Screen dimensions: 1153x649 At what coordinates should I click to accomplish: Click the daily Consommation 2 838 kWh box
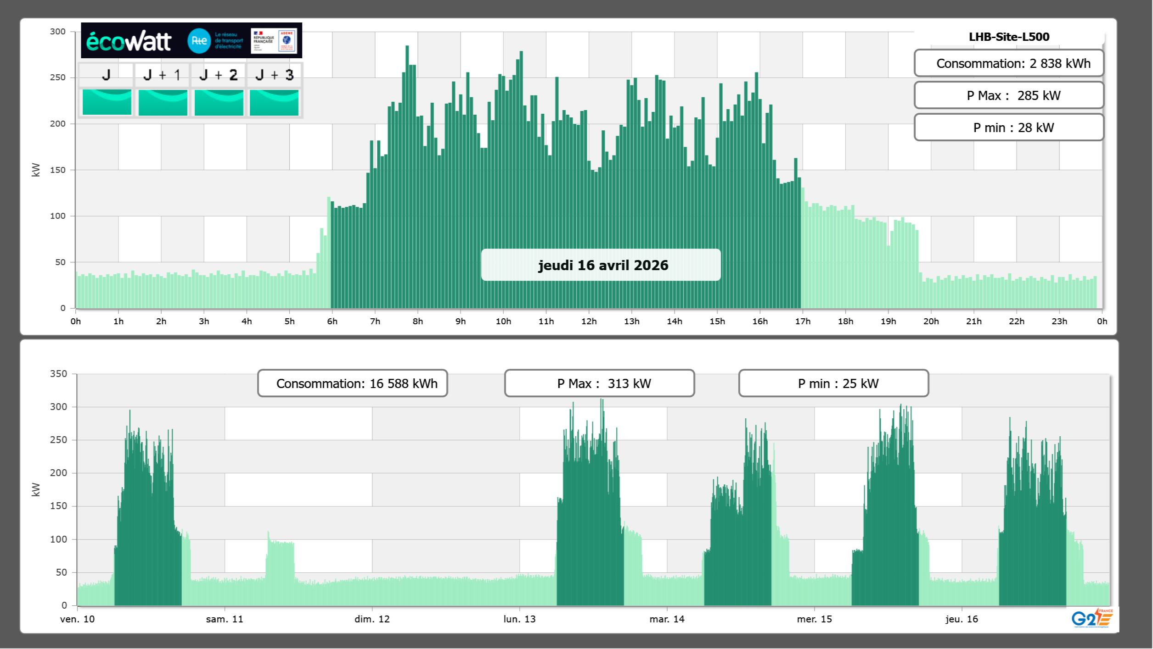1009,63
